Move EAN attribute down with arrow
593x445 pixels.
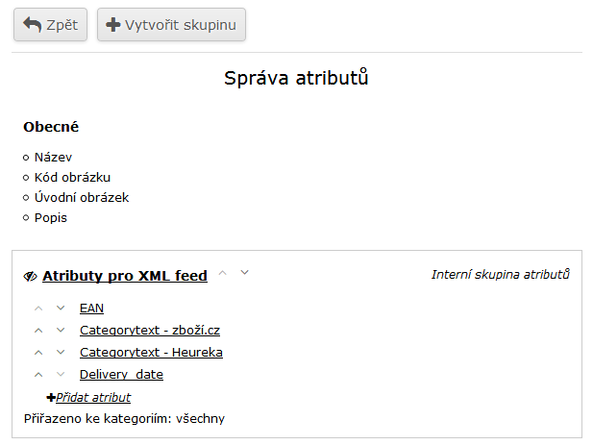[x=61, y=309]
